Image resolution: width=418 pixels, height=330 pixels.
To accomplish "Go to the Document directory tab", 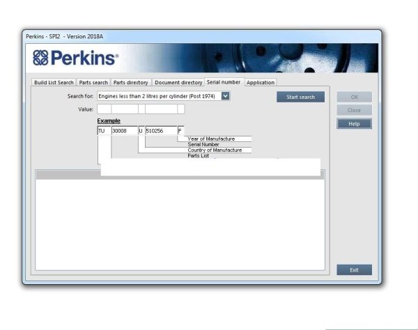I will [x=178, y=82].
